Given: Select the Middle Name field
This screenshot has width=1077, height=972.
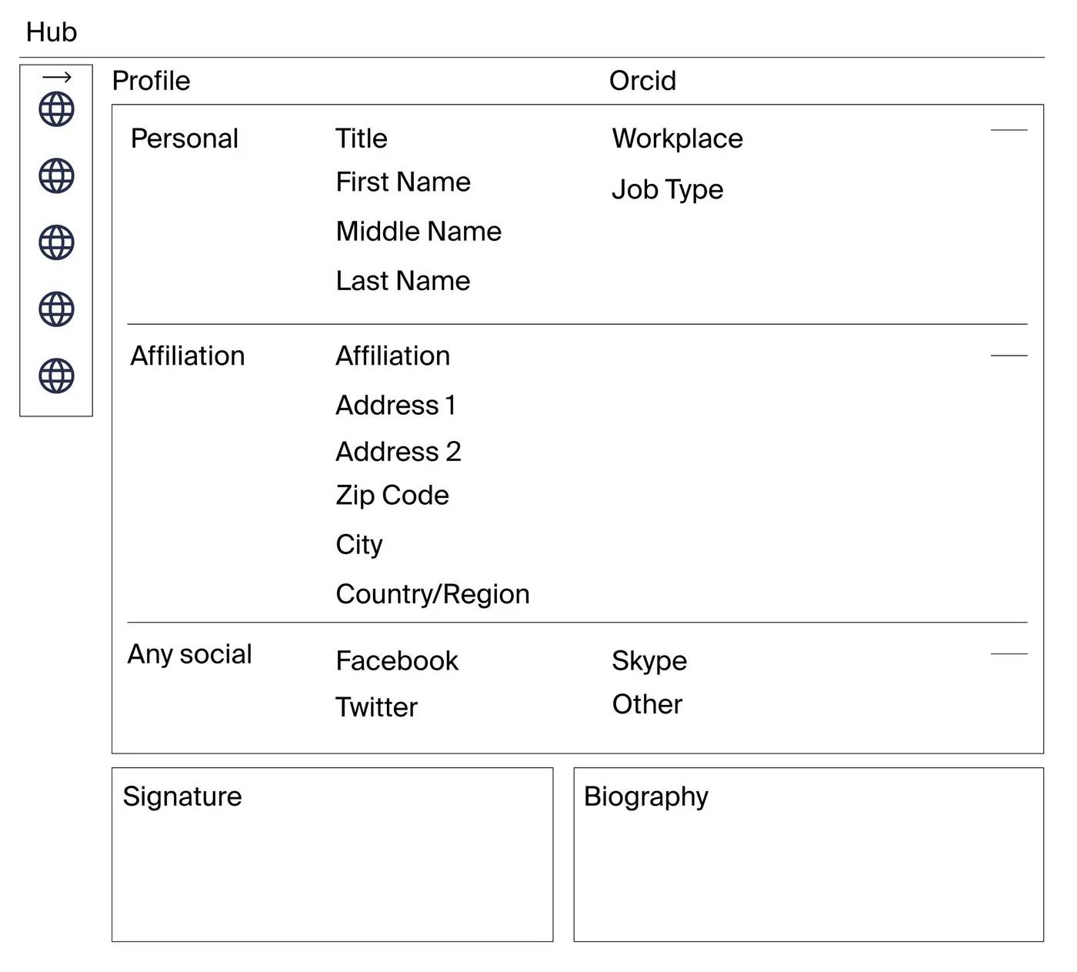Looking at the screenshot, I should (x=418, y=232).
